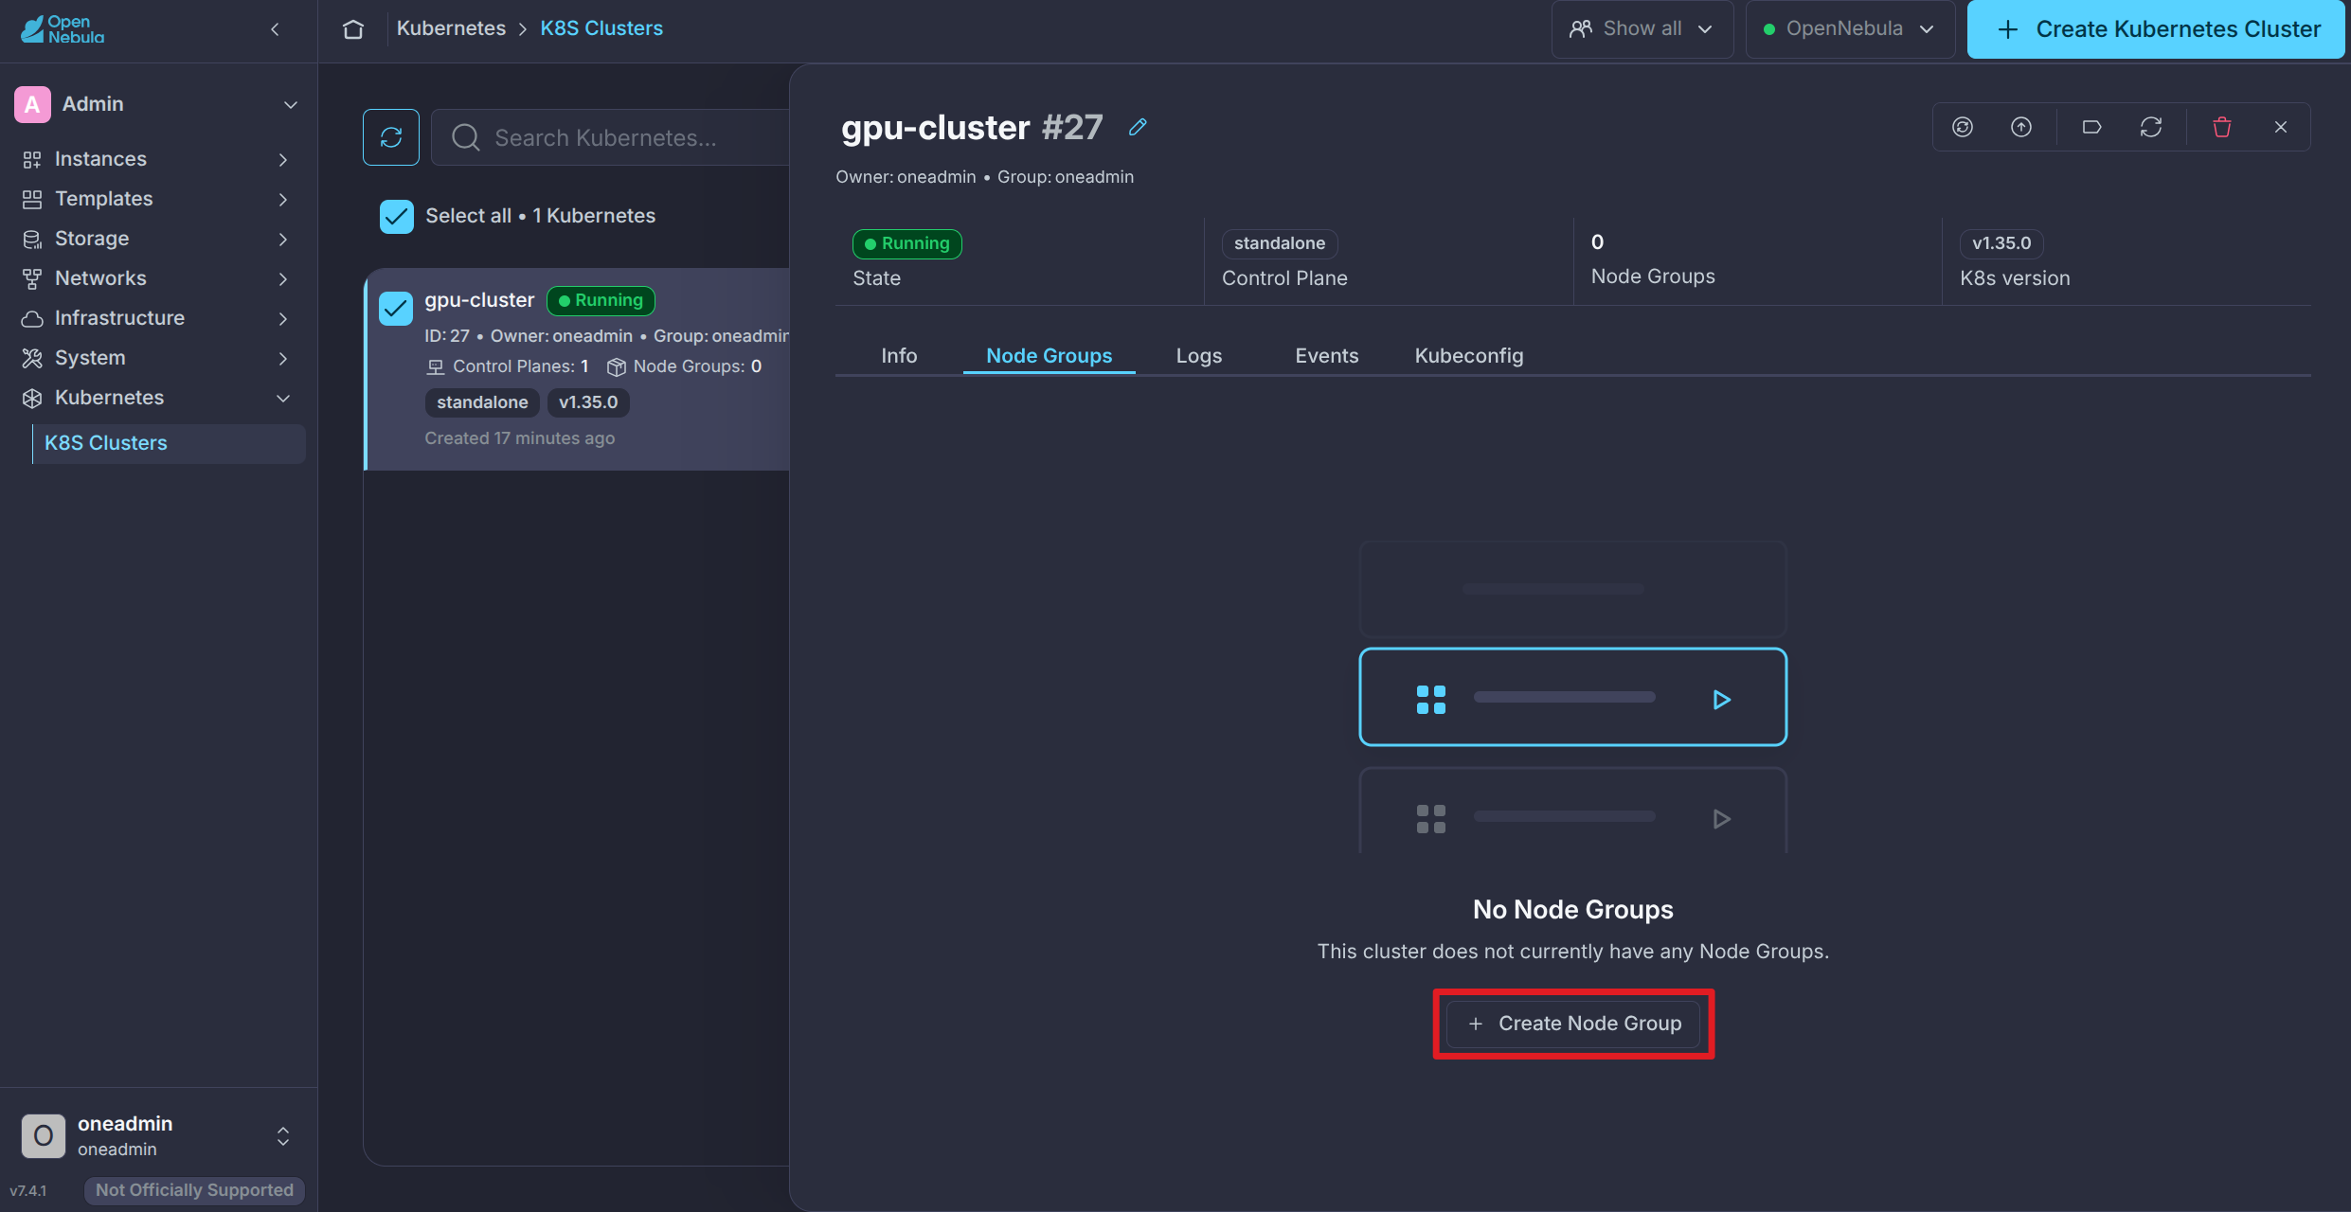Edit the gpu-cluster name with the pencil icon
Screen dimensions: 2351x1212
tap(1138, 127)
